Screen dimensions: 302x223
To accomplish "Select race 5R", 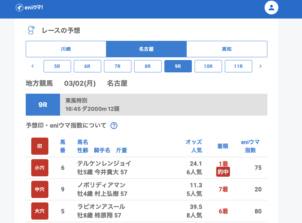I will pos(57,66).
